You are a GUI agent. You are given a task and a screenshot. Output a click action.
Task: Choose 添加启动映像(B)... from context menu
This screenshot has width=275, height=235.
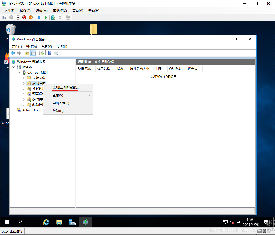(x=68, y=88)
